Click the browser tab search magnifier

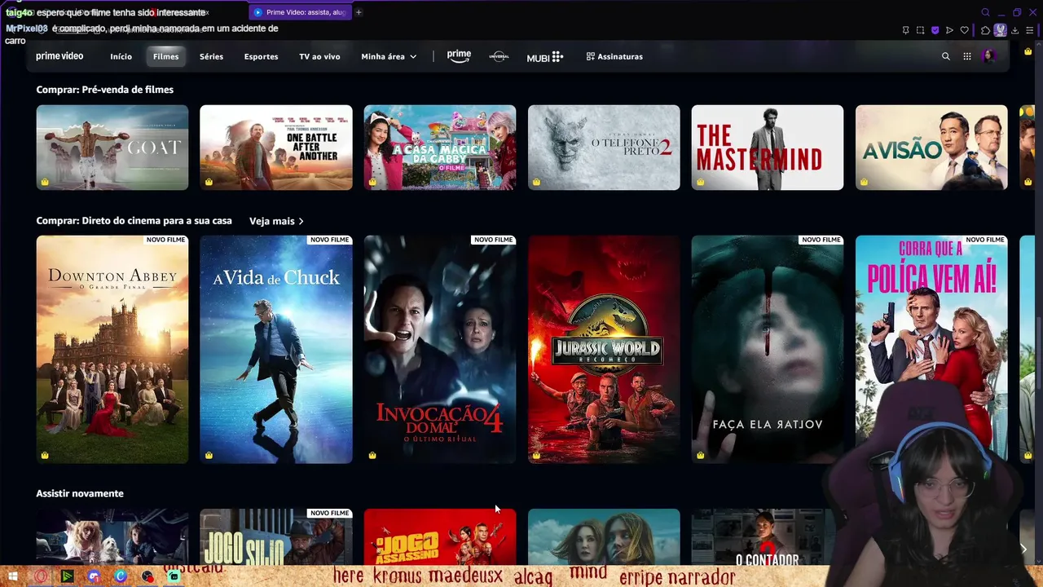click(985, 12)
